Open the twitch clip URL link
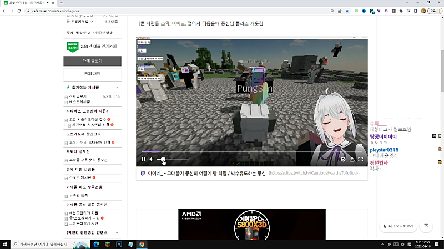 pos(317,173)
